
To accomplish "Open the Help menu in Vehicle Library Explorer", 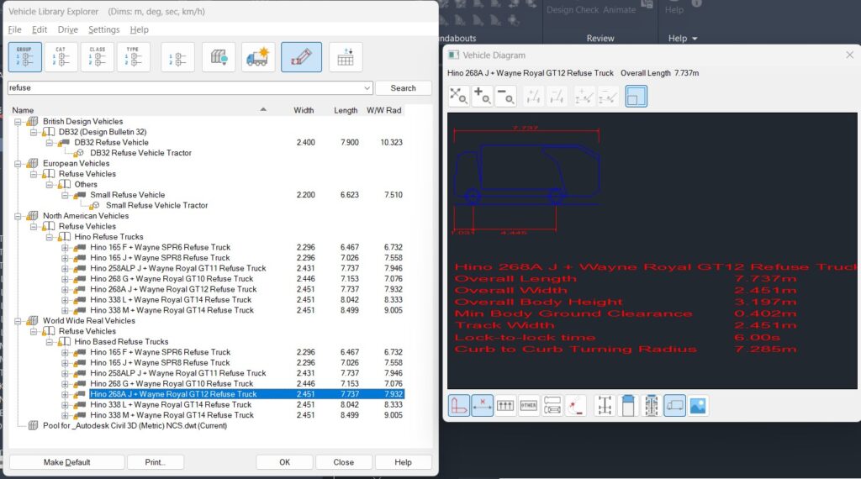I will tap(139, 29).
